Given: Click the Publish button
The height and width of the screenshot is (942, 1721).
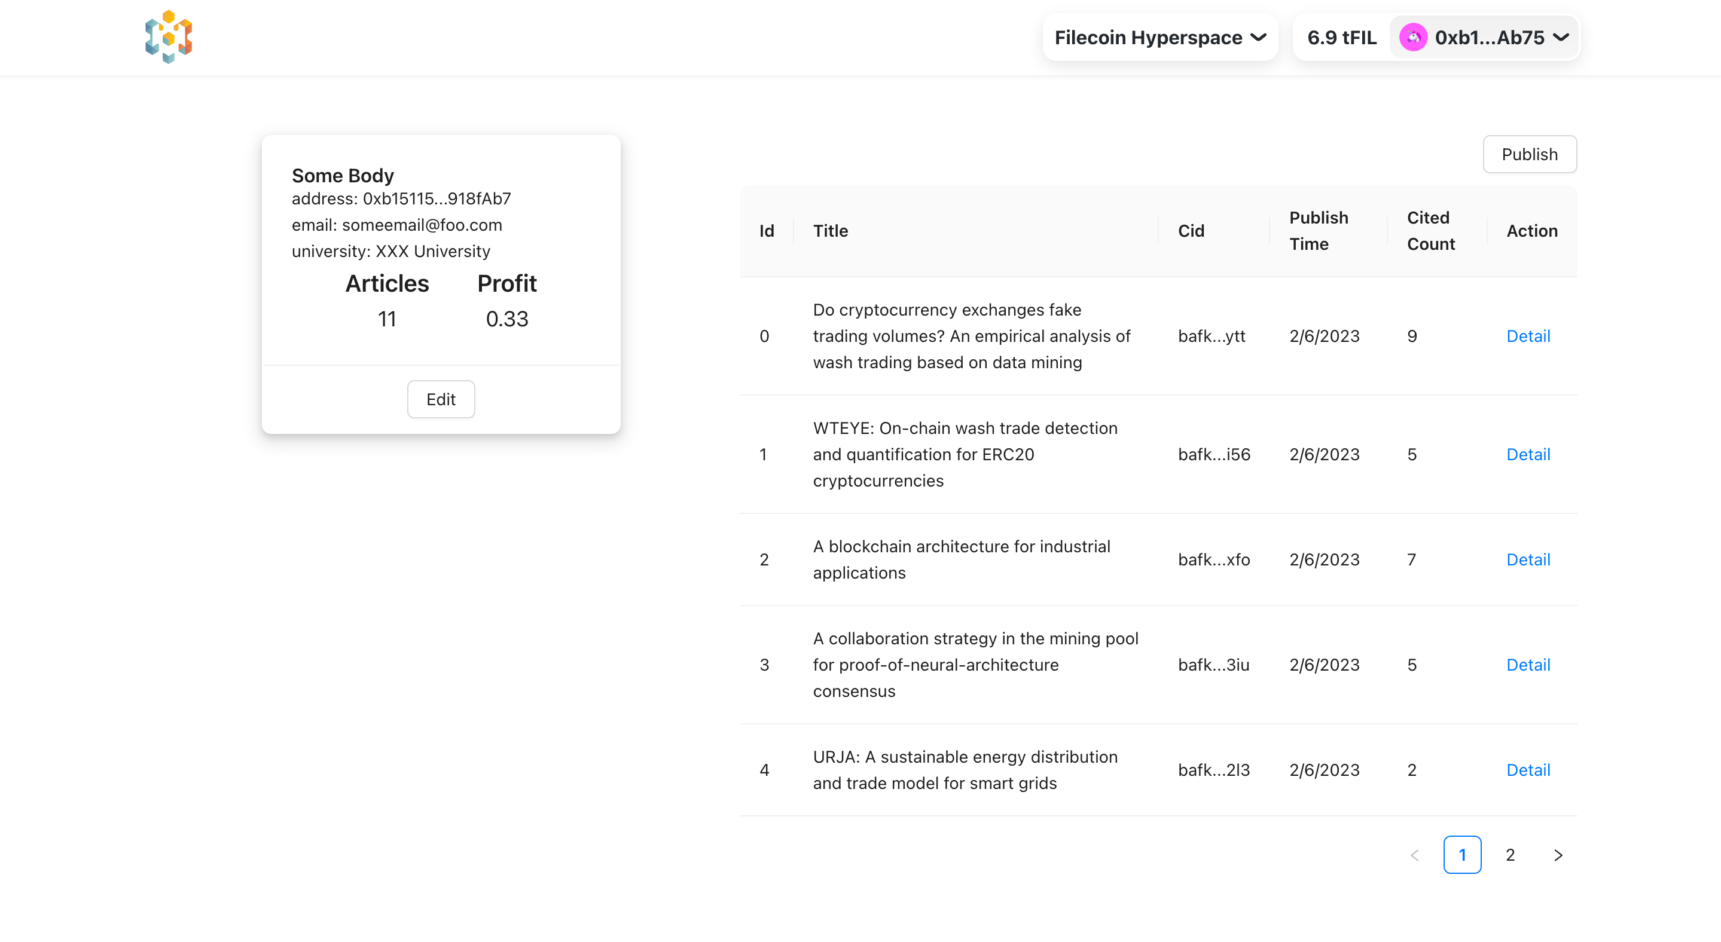Looking at the screenshot, I should [1529, 154].
